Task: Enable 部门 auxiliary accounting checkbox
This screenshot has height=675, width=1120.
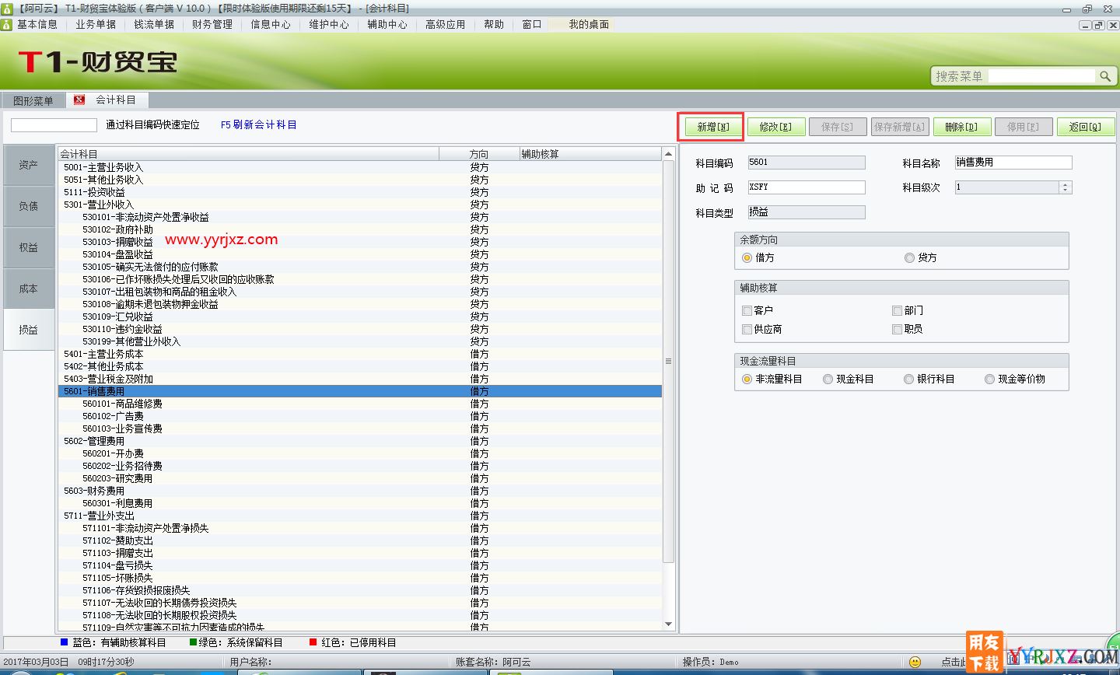Action: point(897,310)
